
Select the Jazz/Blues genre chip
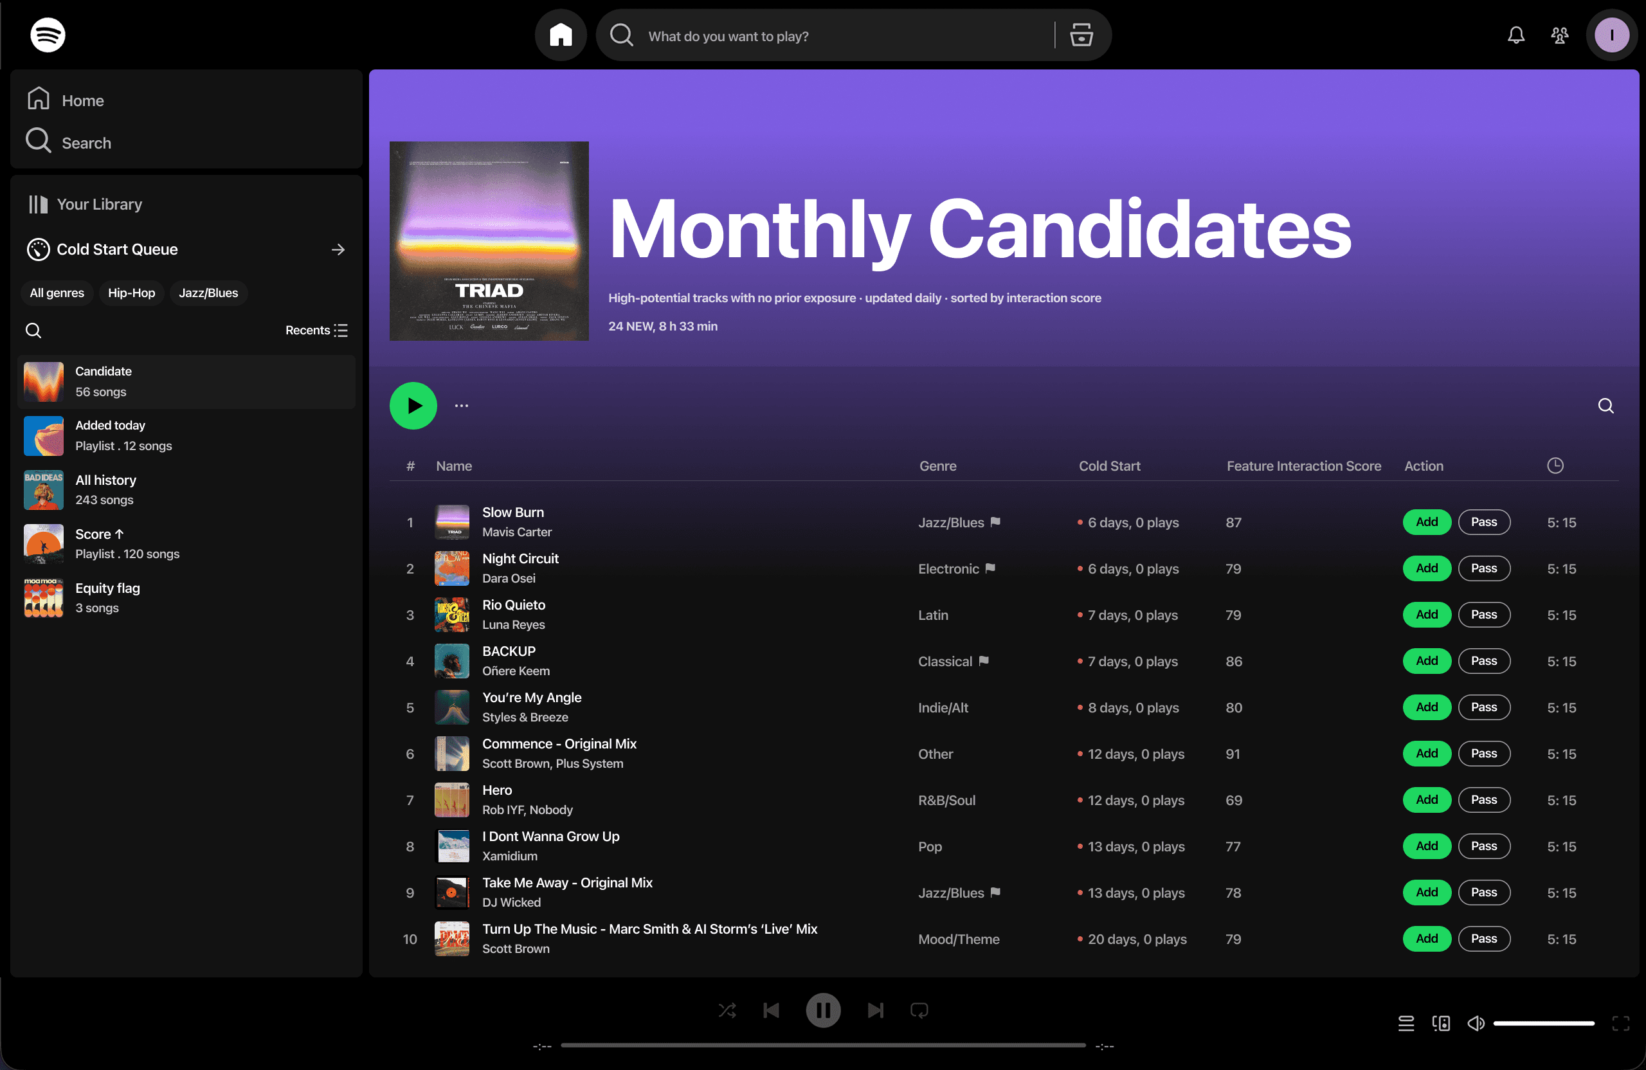tap(208, 293)
